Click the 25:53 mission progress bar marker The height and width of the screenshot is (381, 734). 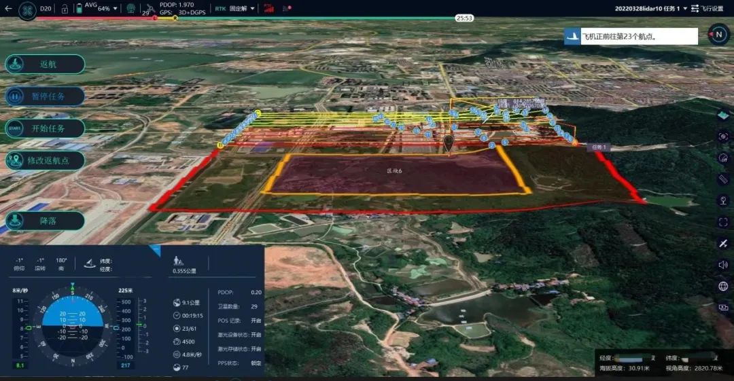coord(464,18)
